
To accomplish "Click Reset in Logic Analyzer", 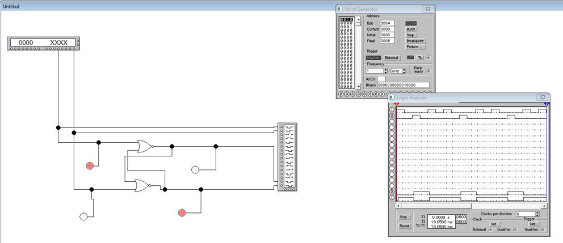I will click(x=404, y=226).
